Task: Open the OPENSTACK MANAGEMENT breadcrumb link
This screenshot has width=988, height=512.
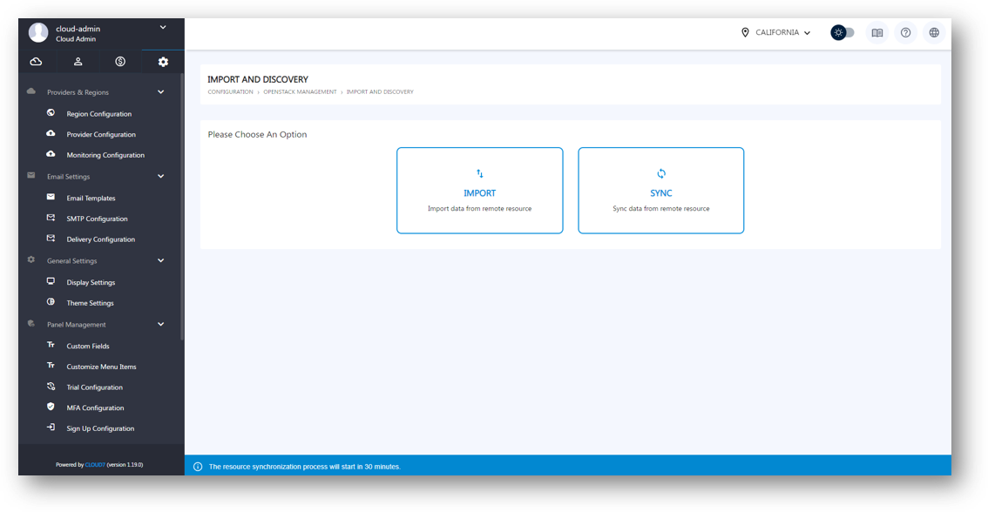Action: click(301, 91)
